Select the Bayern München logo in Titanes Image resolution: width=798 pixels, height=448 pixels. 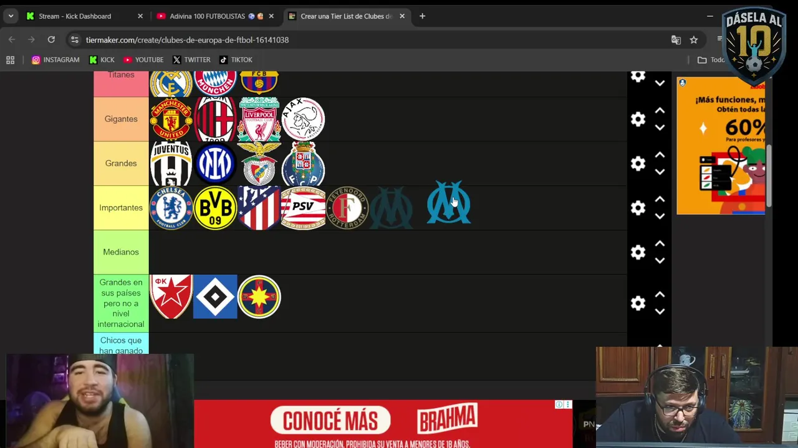(x=215, y=83)
